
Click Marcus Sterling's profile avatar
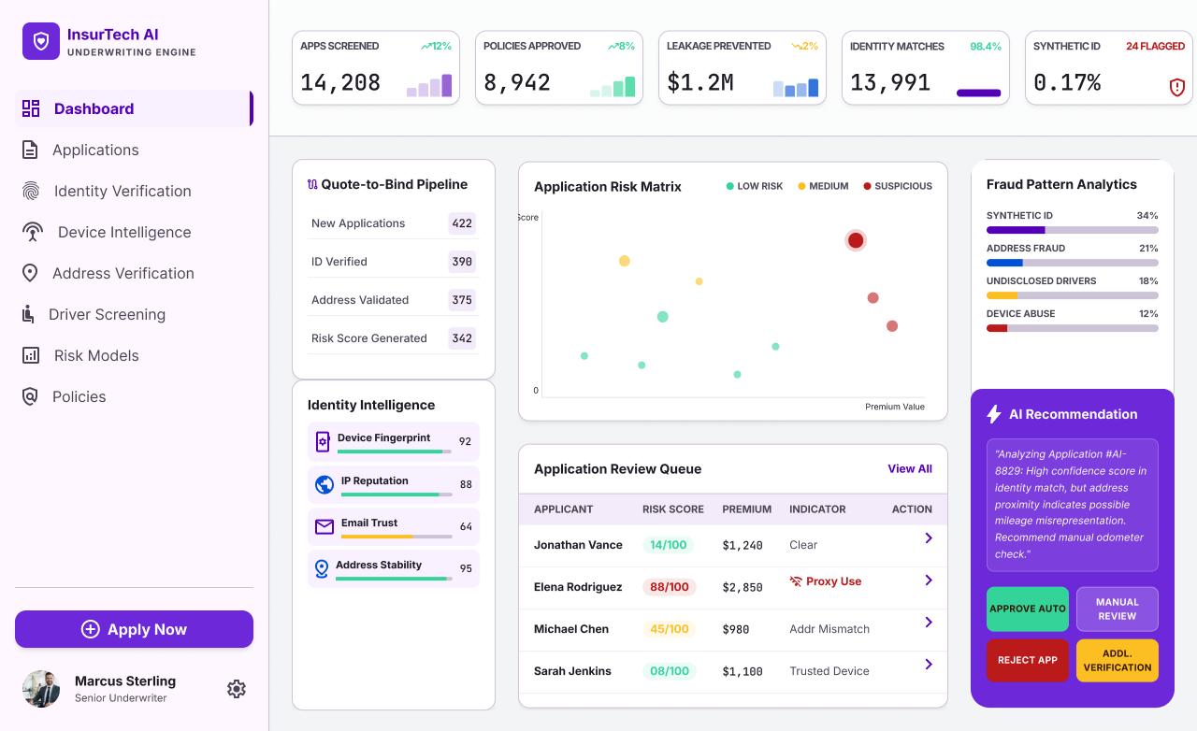point(41,689)
